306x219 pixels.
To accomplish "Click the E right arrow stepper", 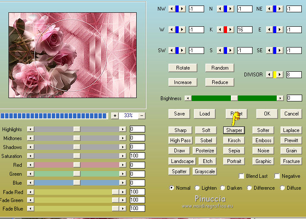I will coord(280,30).
